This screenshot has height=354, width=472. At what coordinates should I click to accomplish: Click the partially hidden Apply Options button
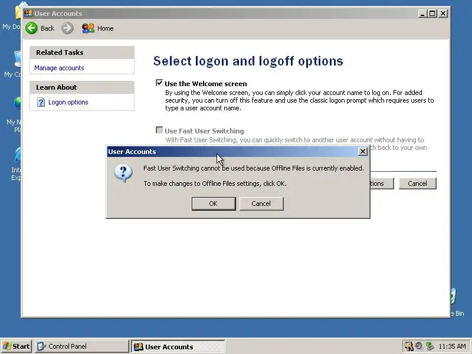[382, 183]
